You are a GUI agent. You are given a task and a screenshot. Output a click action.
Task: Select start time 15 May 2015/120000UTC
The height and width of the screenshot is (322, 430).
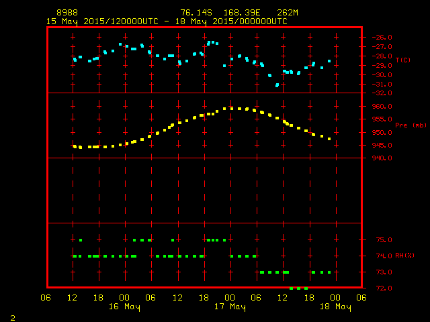(x=102, y=21)
